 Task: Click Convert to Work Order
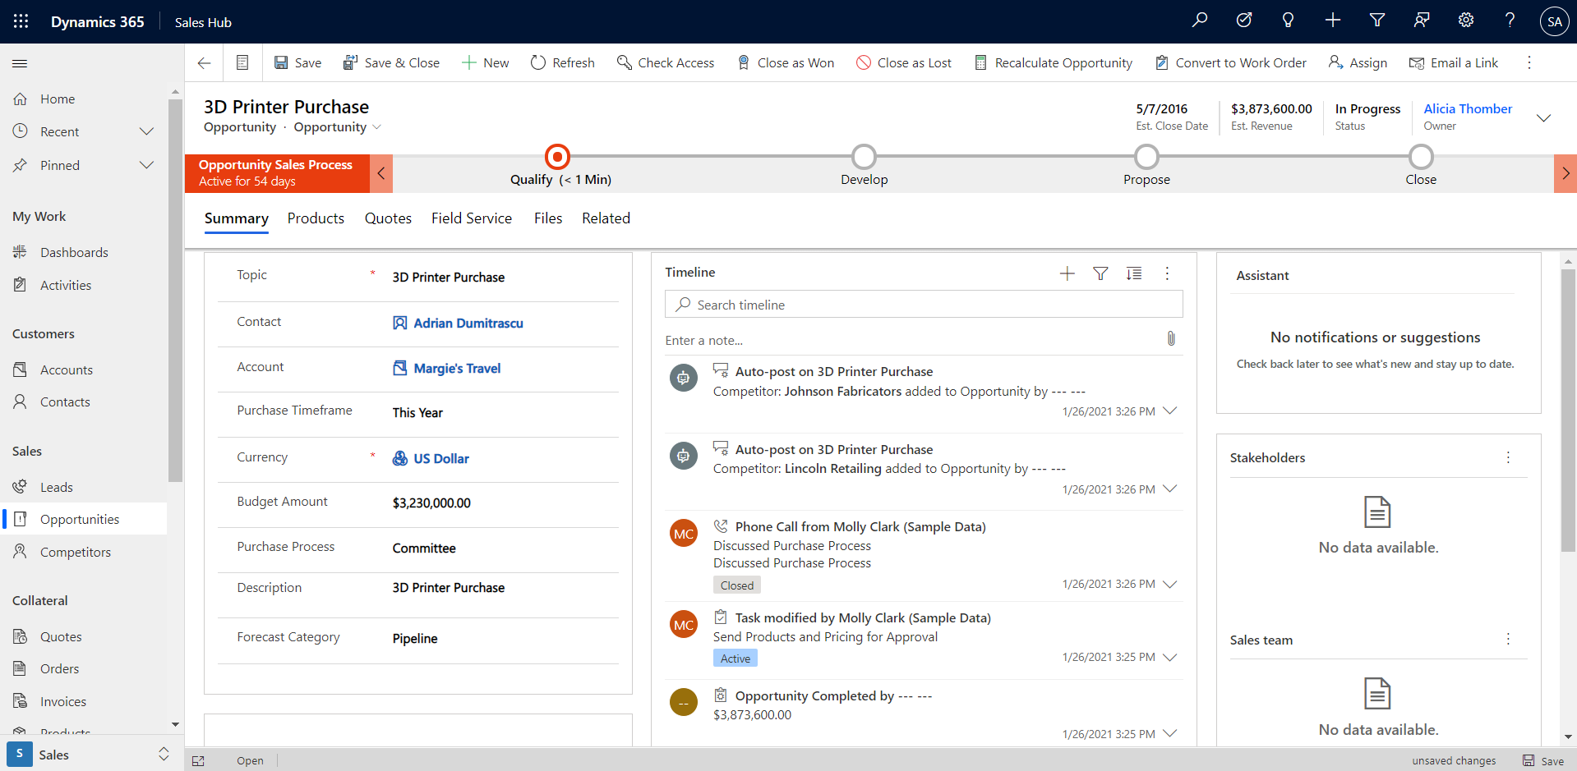[x=1230, y=62]
